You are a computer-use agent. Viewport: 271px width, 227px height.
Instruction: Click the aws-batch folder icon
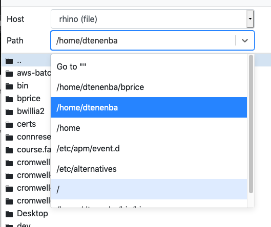(x=9, y=74)
